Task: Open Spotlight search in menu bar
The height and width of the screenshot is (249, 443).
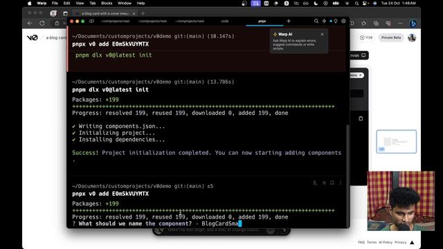Action: [x=356, y=3]
